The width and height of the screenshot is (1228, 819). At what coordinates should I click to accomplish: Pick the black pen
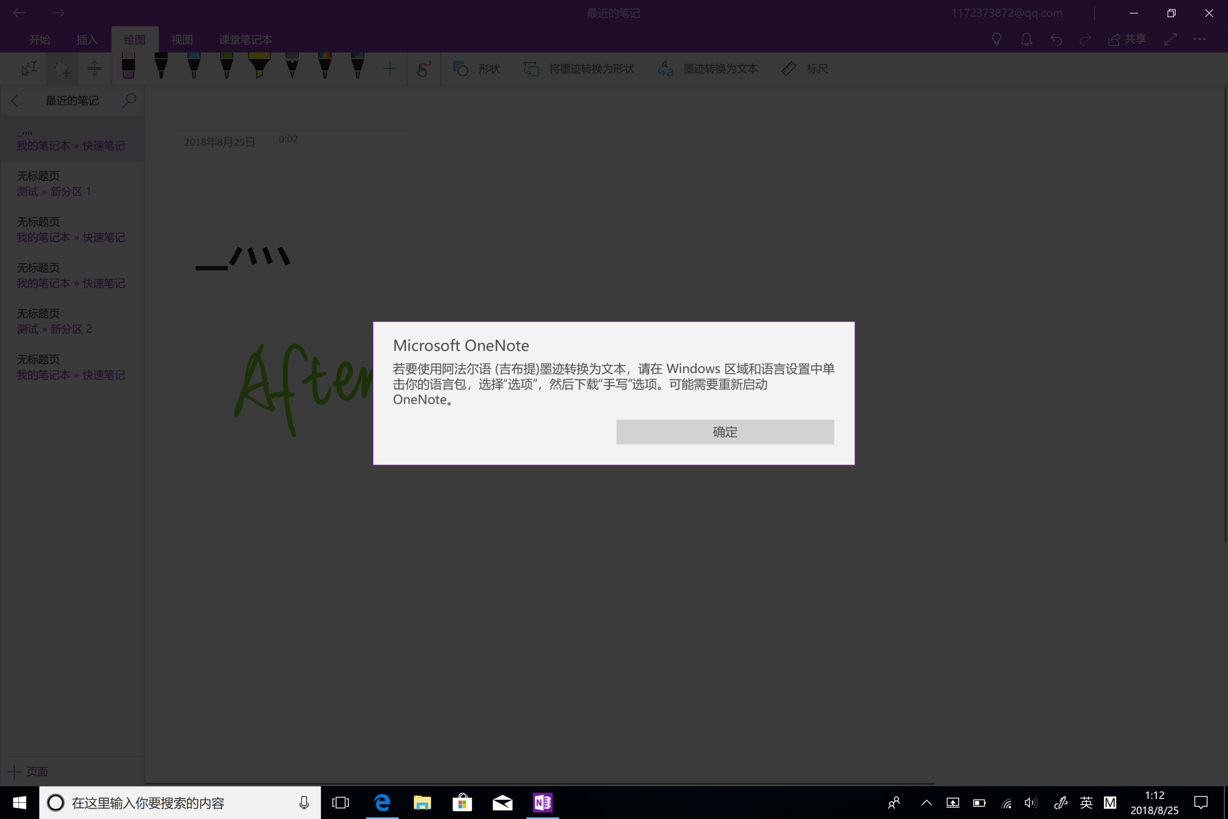161,66
